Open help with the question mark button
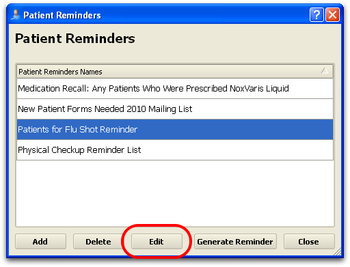The height and width of the screenshot is (267, 350). pyautogui.click(x=317, y=15)
